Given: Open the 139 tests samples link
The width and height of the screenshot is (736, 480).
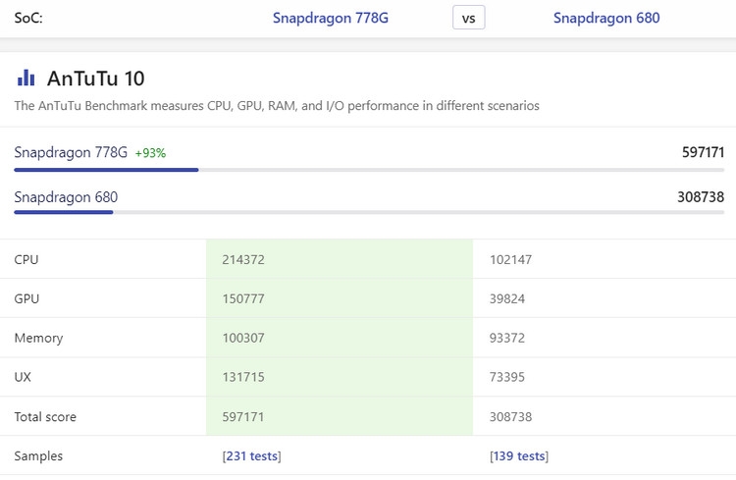Looking at the screenshot, I should tap(519, 456).
